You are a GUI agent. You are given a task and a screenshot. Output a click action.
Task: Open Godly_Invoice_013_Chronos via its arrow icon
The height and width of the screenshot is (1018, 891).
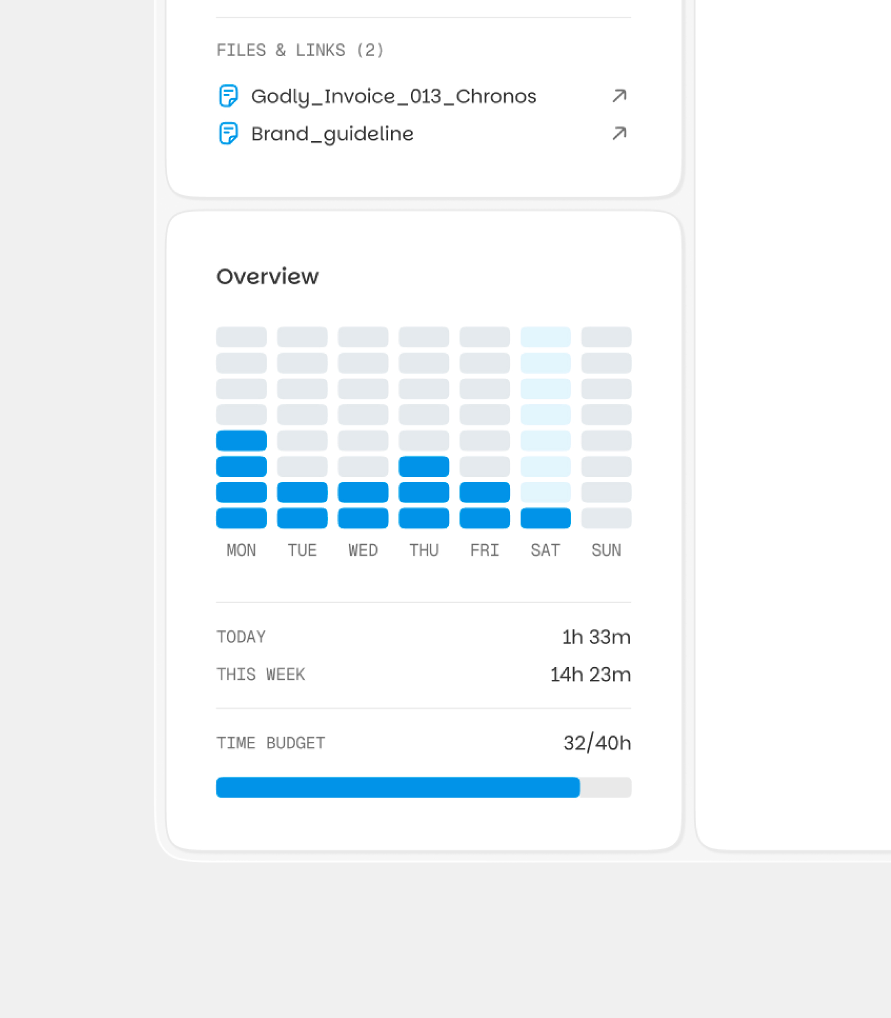[x=619, y=96]
